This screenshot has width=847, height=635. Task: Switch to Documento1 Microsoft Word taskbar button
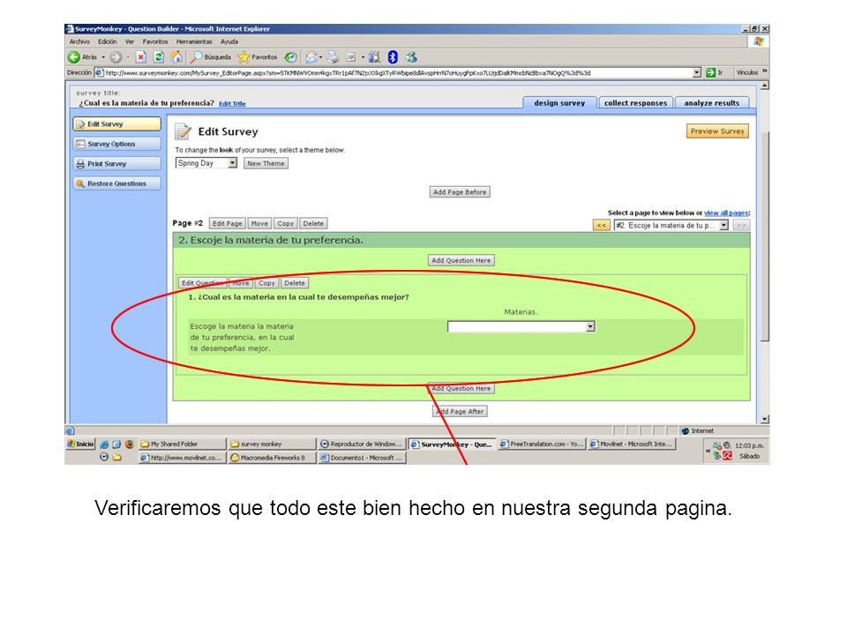click(362, 458)
